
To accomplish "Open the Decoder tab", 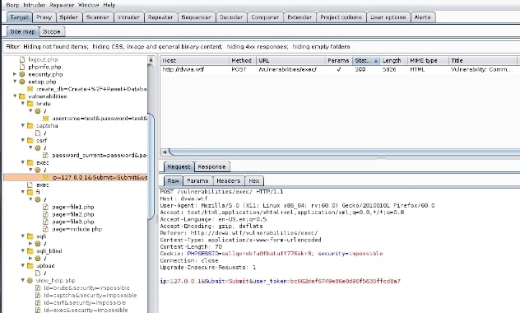I will 231,17.
